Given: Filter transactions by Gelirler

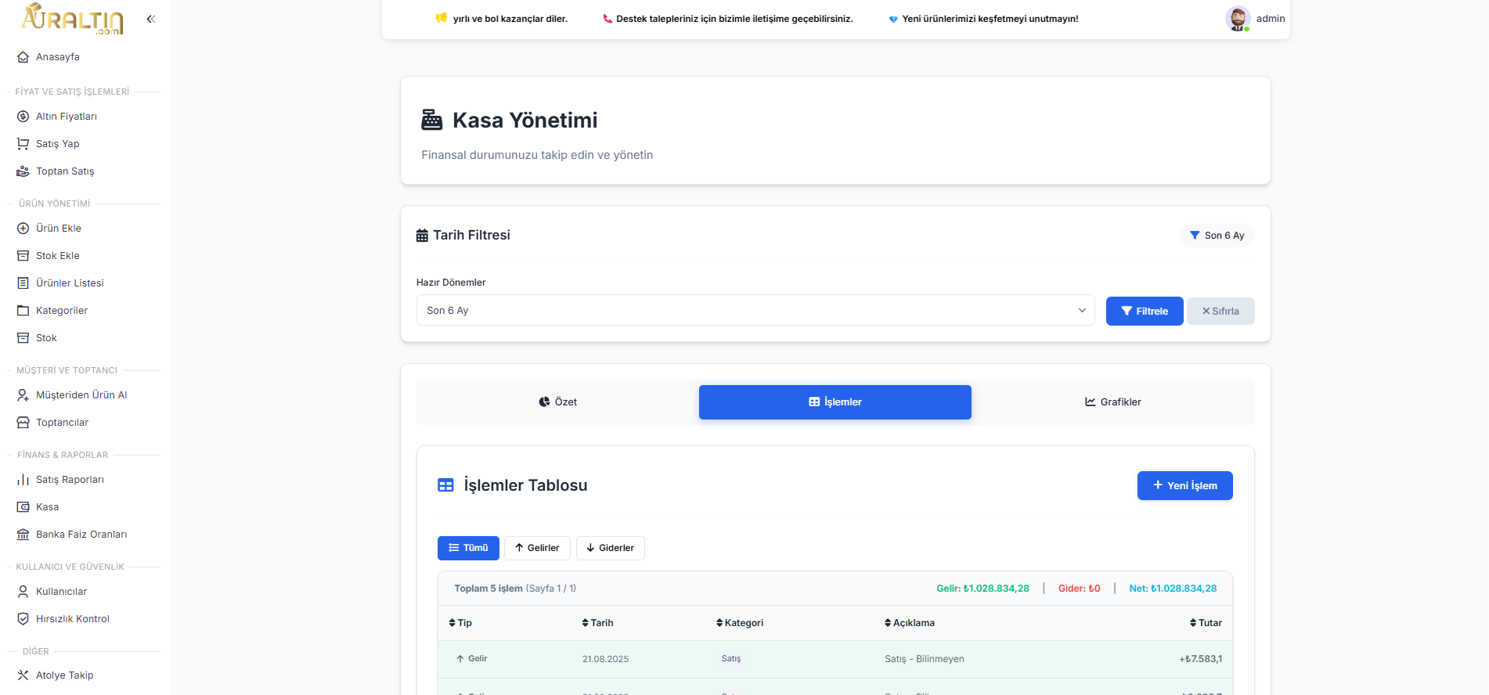Looking at the screenshot, I should pyautogui.click(x=537, y=548).
